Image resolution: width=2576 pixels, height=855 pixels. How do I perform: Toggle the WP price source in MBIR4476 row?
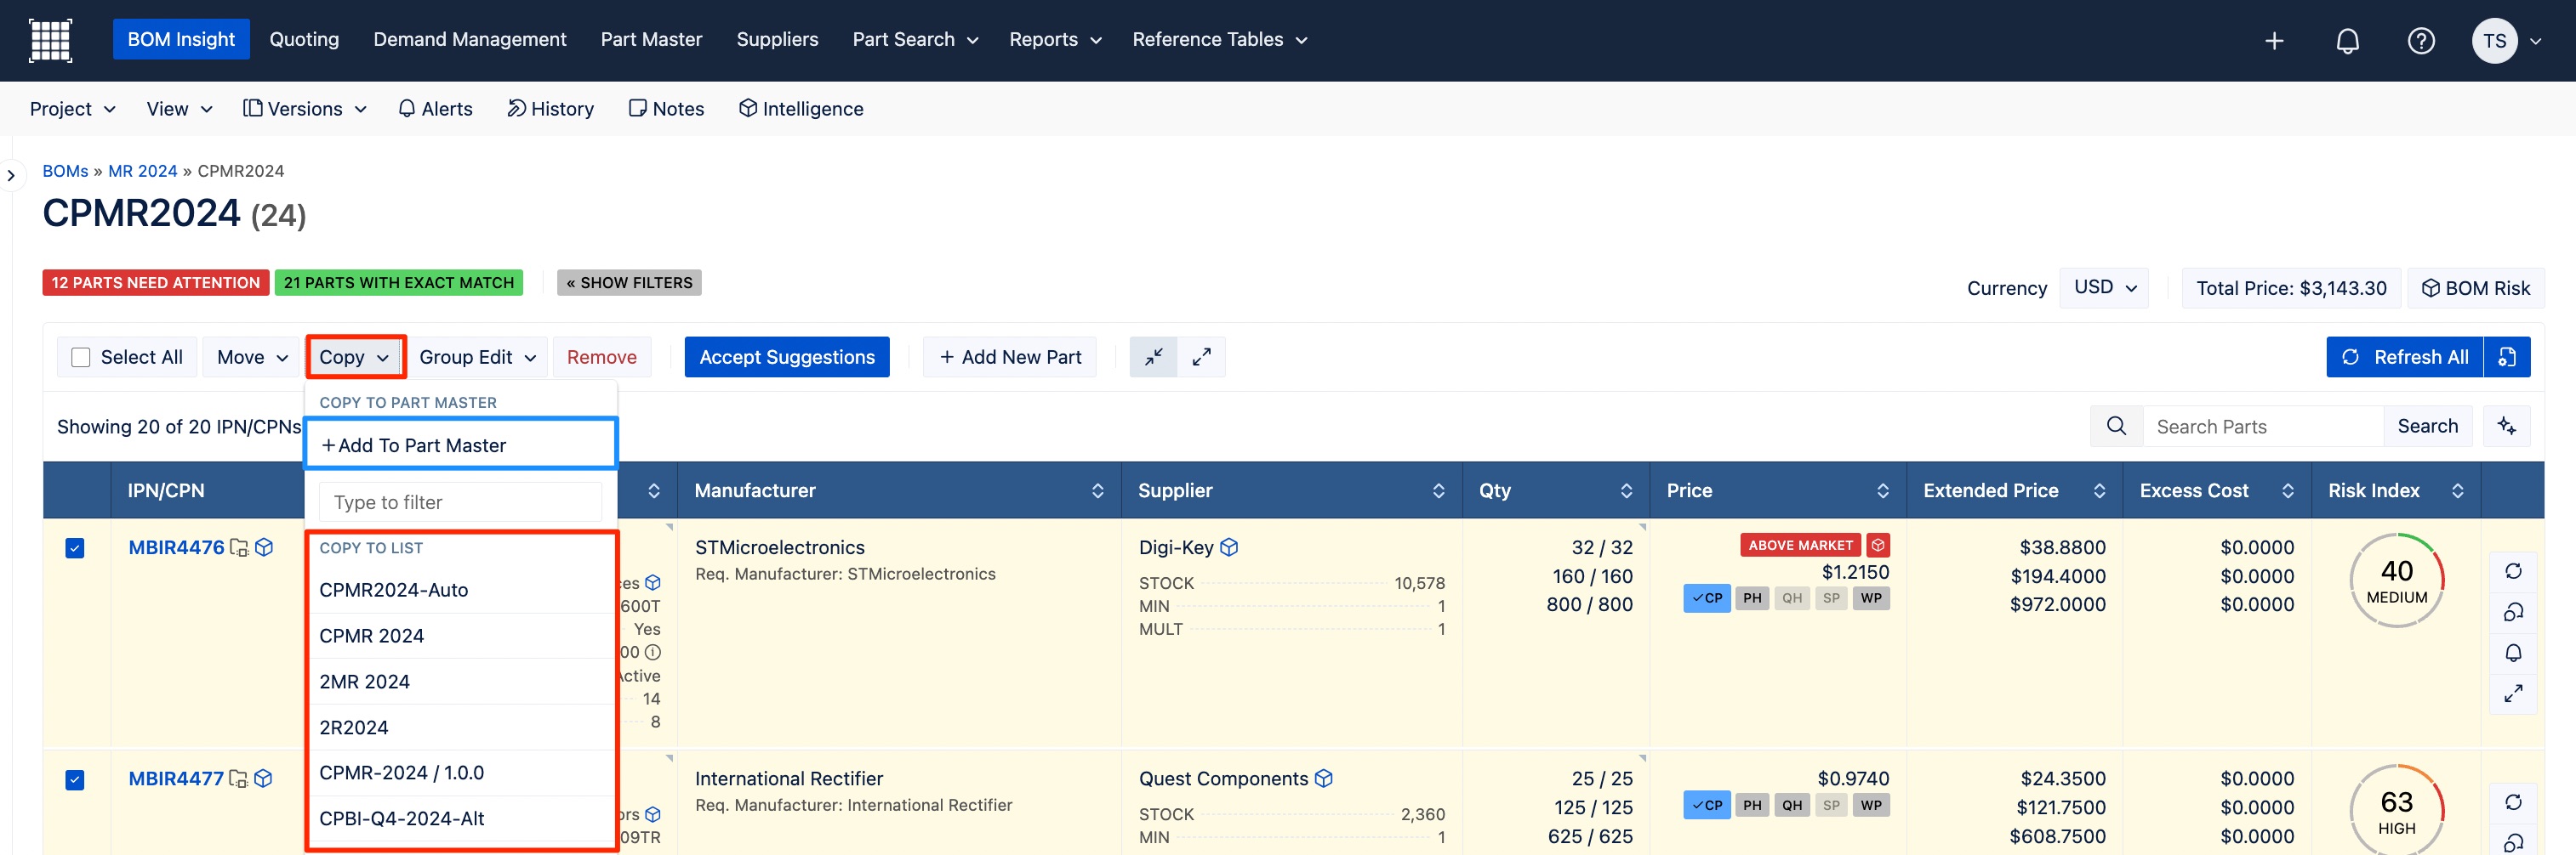click(x=1871, y=598)
